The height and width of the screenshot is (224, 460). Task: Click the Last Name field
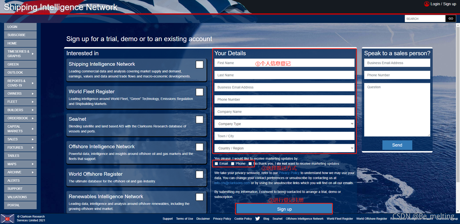pos(285,75)
